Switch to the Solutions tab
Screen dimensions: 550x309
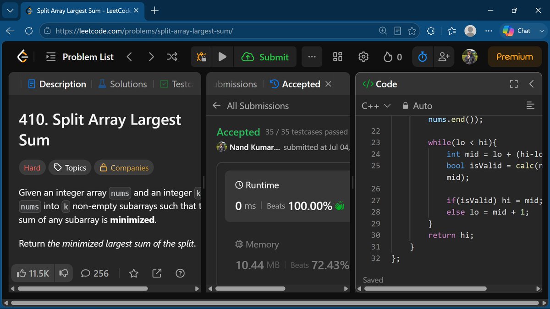[122, 84]
